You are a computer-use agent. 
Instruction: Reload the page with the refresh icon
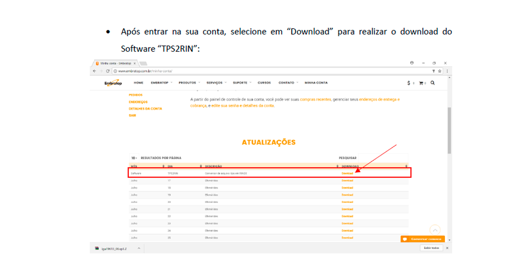[x=108, y=71]
